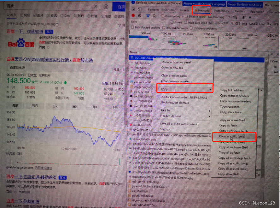The image size is (280, 208).
Task: Choose Block request domain
Action: tap(174, 103)
